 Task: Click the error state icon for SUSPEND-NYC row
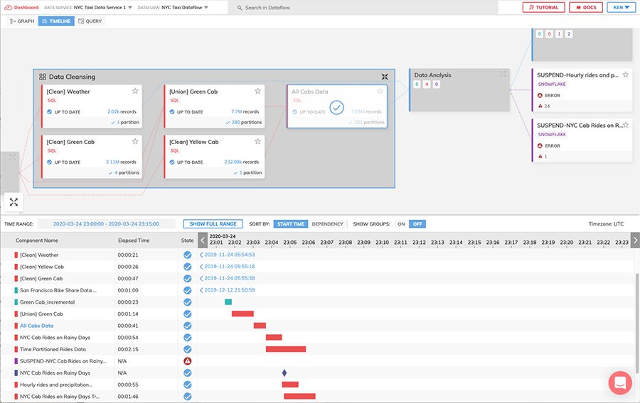pos(188,361)
